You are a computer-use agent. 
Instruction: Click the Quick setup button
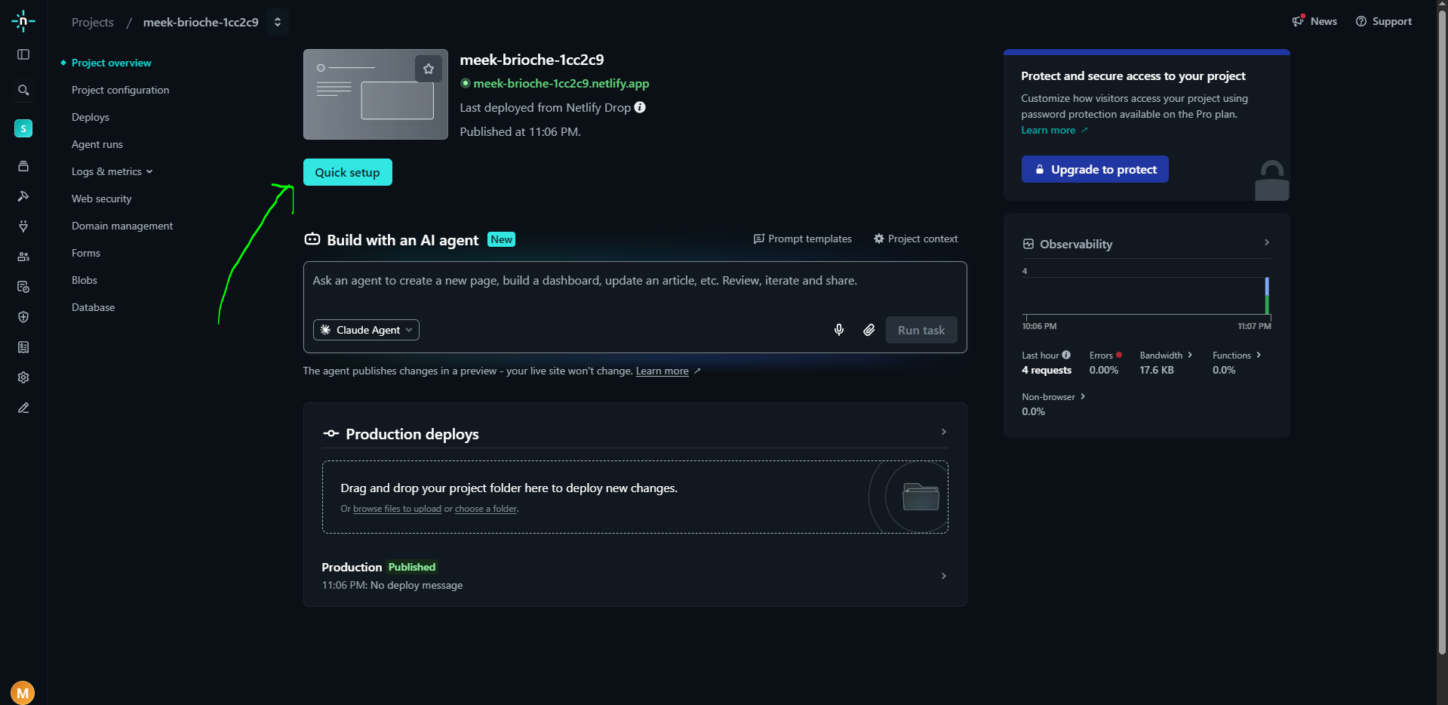pyautogui.click(x=348, y=172)
